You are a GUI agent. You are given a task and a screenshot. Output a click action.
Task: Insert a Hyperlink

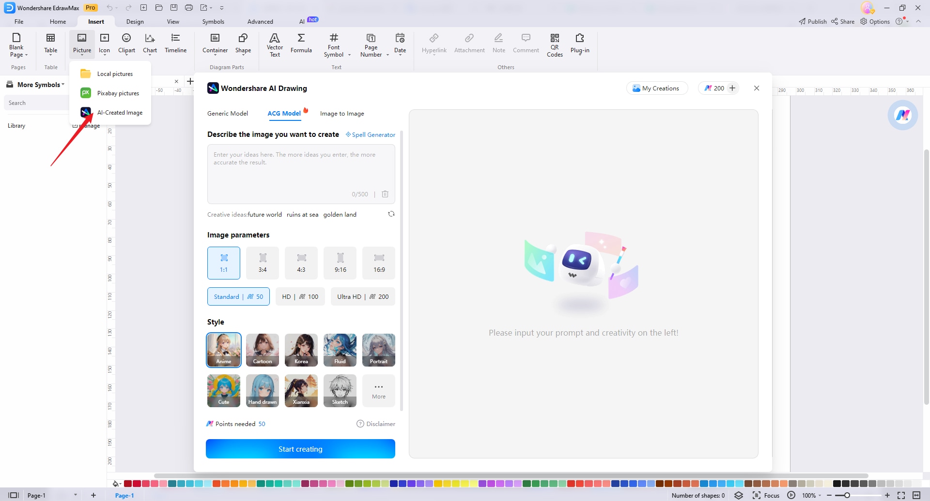point(434,44)
